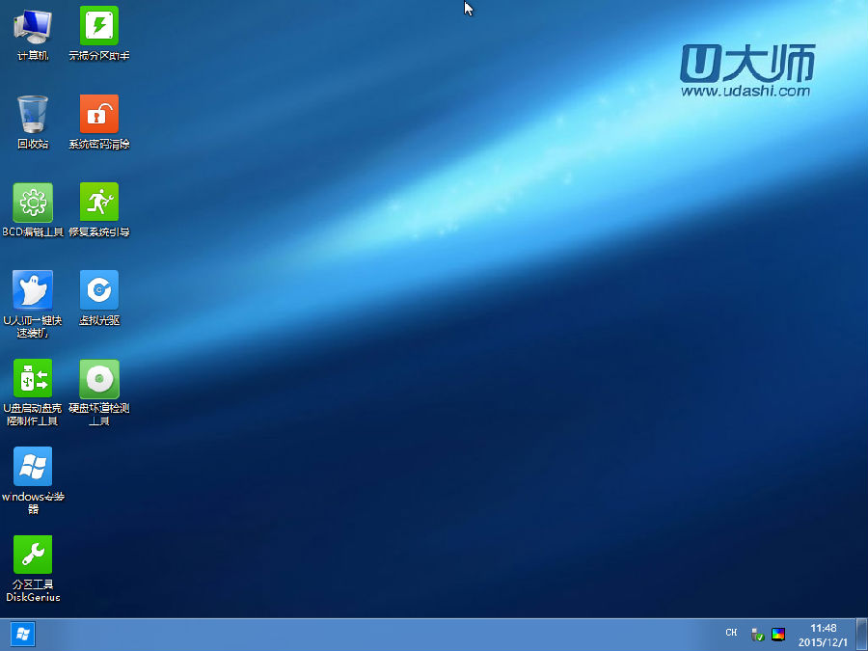This screenshot has height=651, width=868.
Task: Launch the BCD编辑工具 gear icon
Action: pyautogui.click(x=33, y=203)
